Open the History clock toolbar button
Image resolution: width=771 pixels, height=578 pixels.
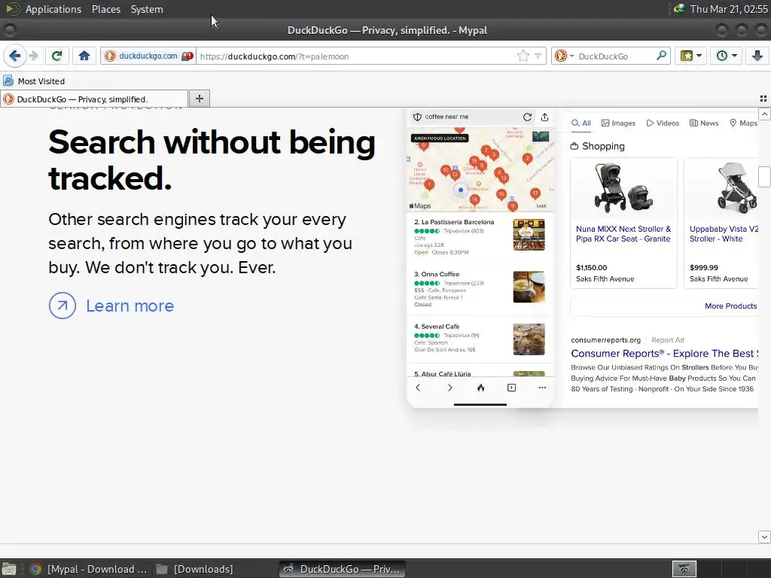(727, 56)
